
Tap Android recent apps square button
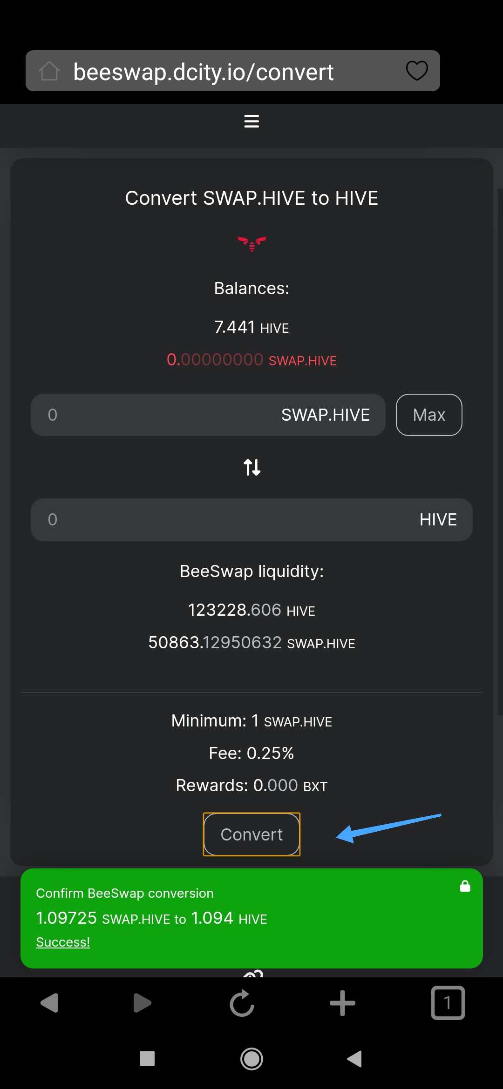(x=147, y=1059)
